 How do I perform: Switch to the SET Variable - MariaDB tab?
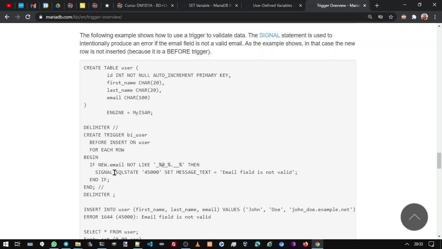coord(210,6)
